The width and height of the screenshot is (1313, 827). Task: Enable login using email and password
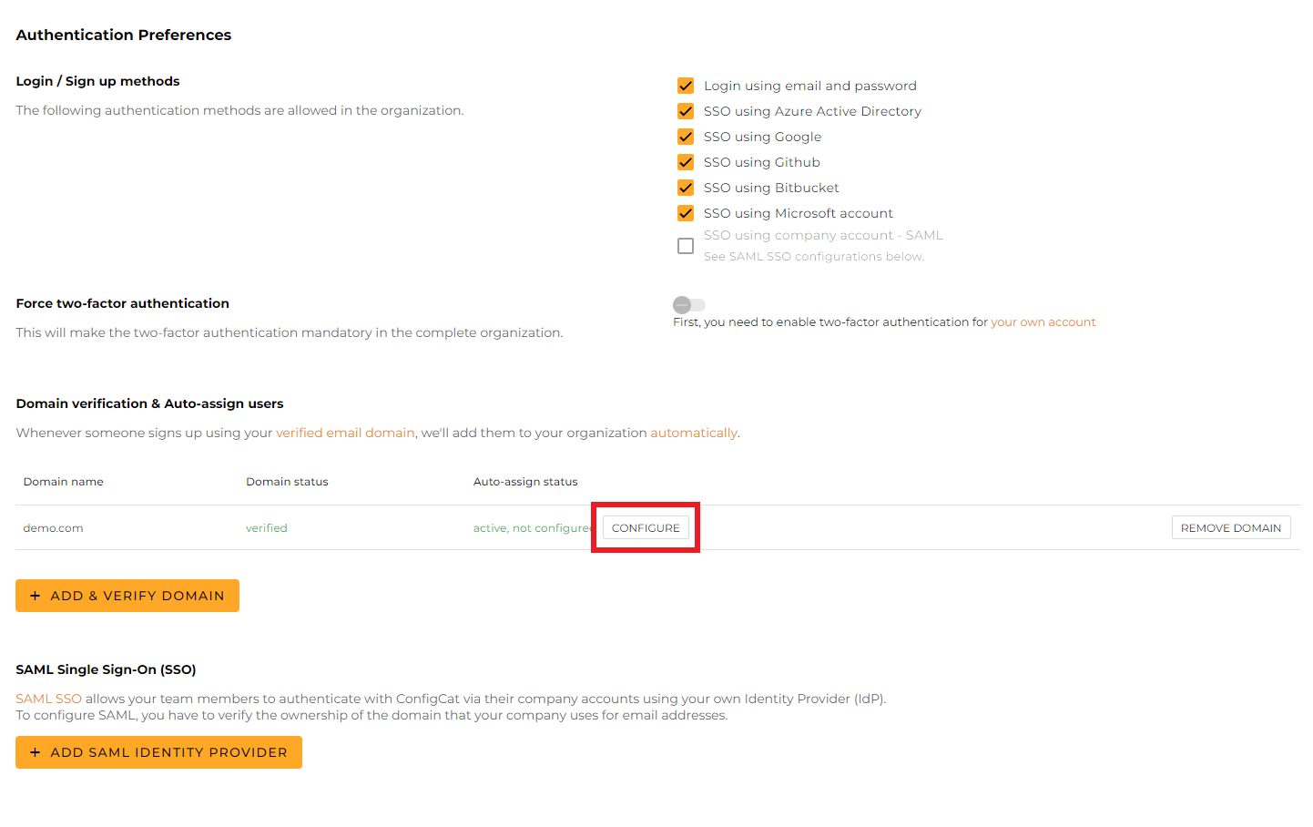(x=686, y=86)
